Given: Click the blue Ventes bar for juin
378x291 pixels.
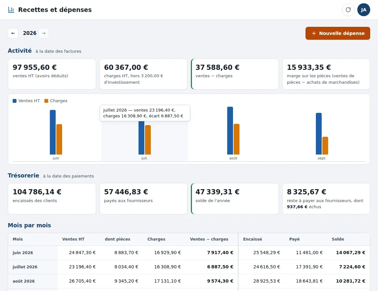Looking at the screenshot, I should [x=53, y=132].
